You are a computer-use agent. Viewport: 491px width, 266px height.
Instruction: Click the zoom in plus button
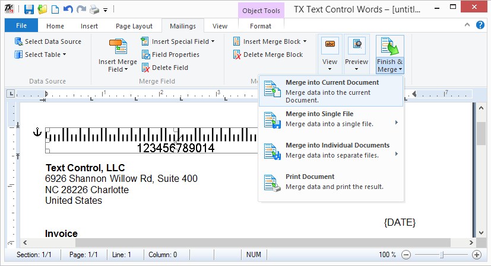(477, 255)
